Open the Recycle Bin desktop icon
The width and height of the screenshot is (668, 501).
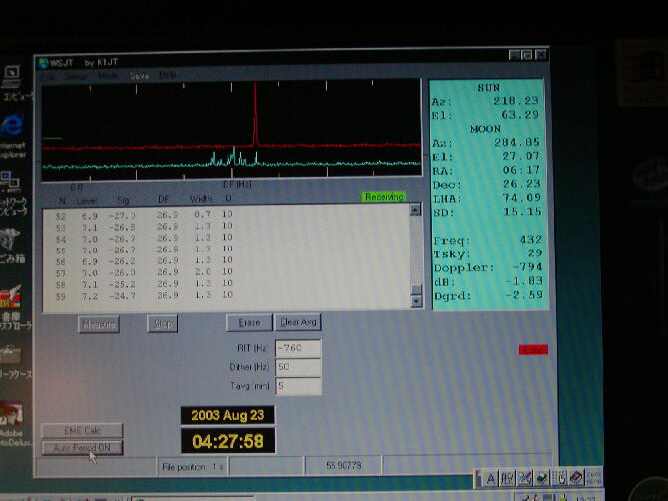12,241
